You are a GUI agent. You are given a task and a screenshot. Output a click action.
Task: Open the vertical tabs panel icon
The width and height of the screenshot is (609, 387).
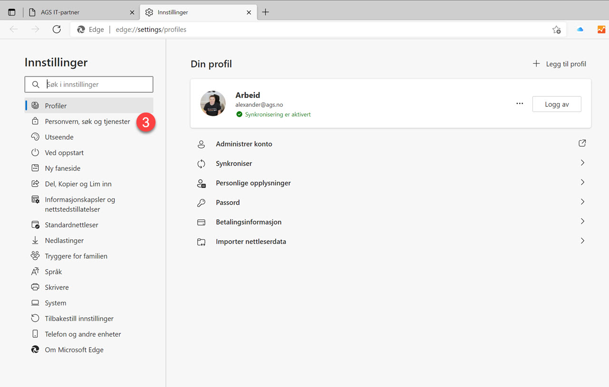click(12, 12)
